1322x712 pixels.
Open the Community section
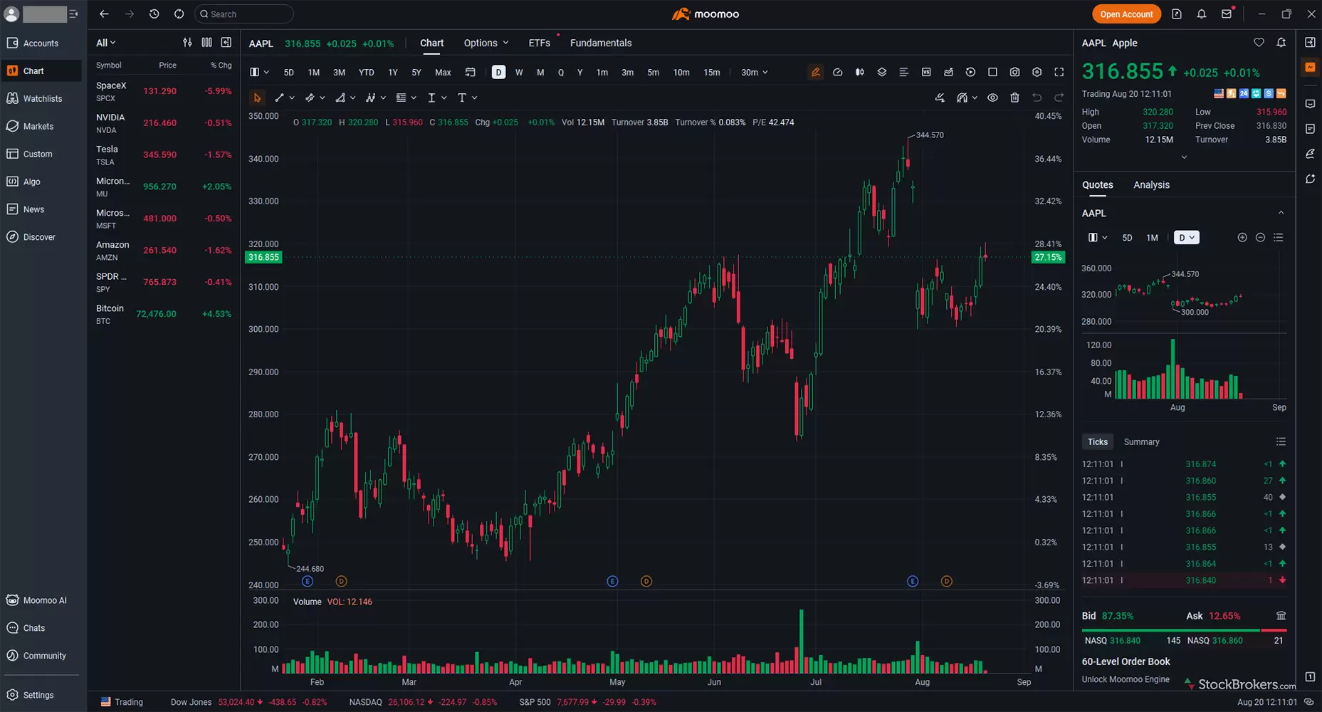pos(43,656)
